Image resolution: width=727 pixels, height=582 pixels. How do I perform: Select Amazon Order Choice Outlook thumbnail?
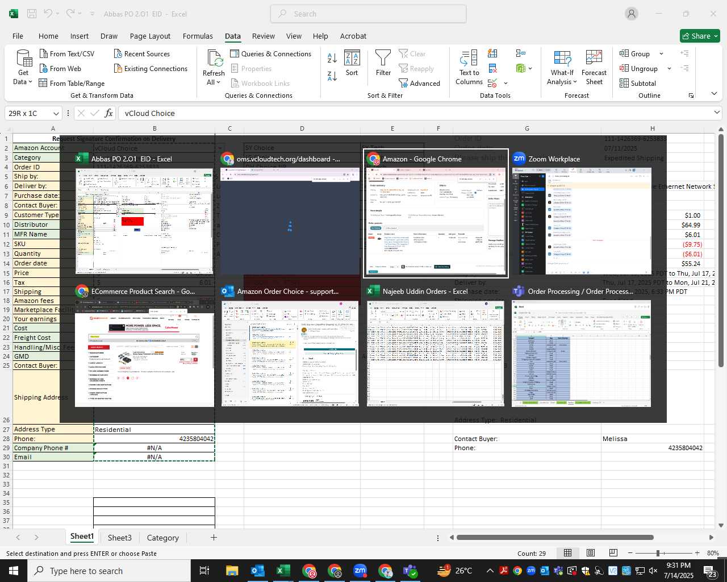290,354
